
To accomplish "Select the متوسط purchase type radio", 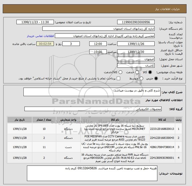I will coord(141,78).
